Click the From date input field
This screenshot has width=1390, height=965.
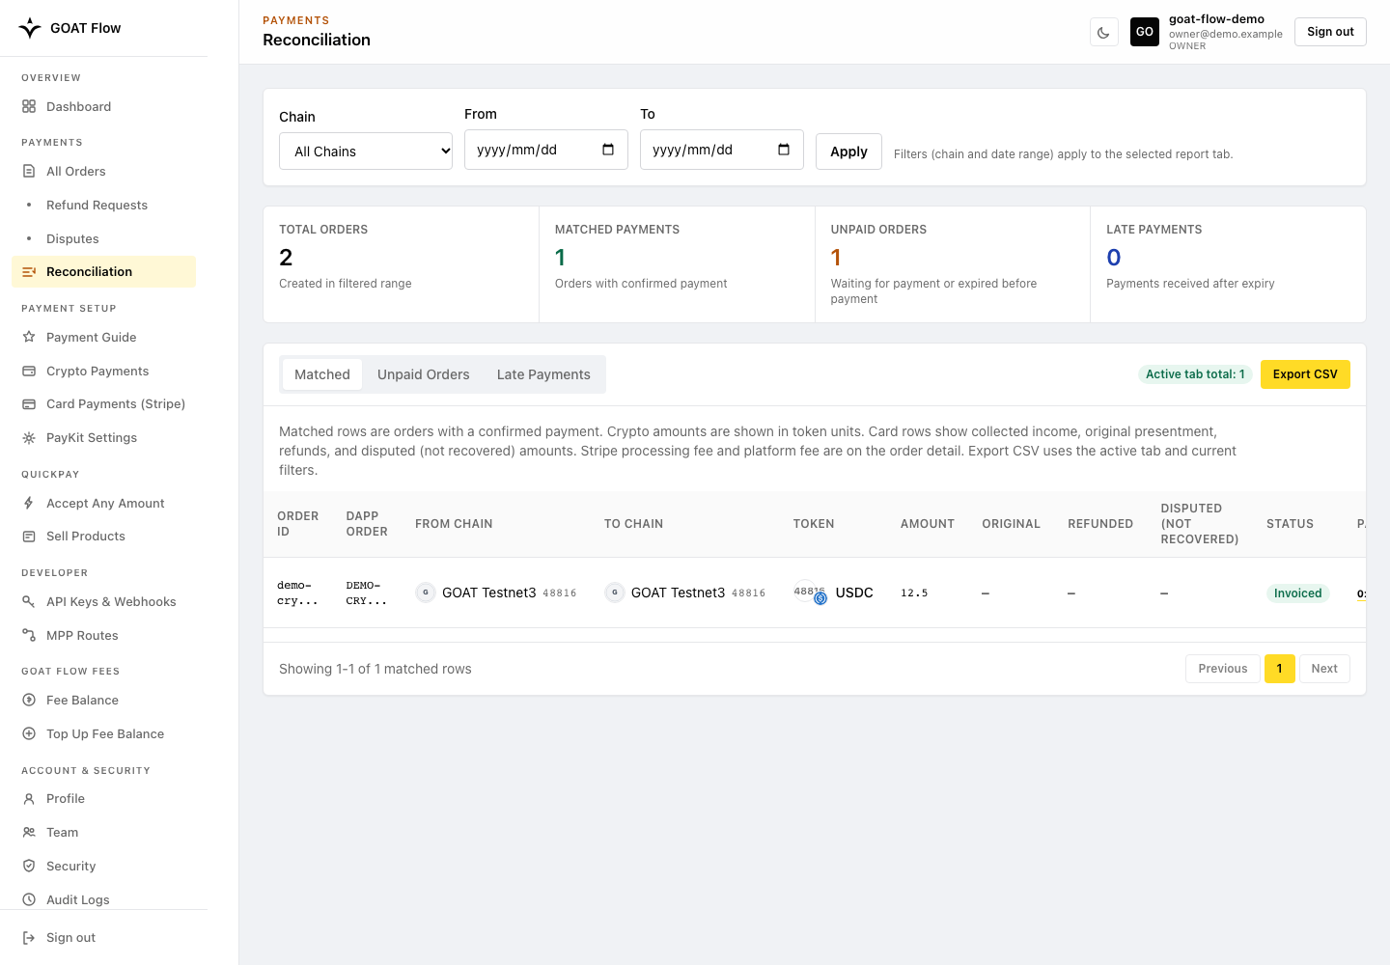point(546,150)
